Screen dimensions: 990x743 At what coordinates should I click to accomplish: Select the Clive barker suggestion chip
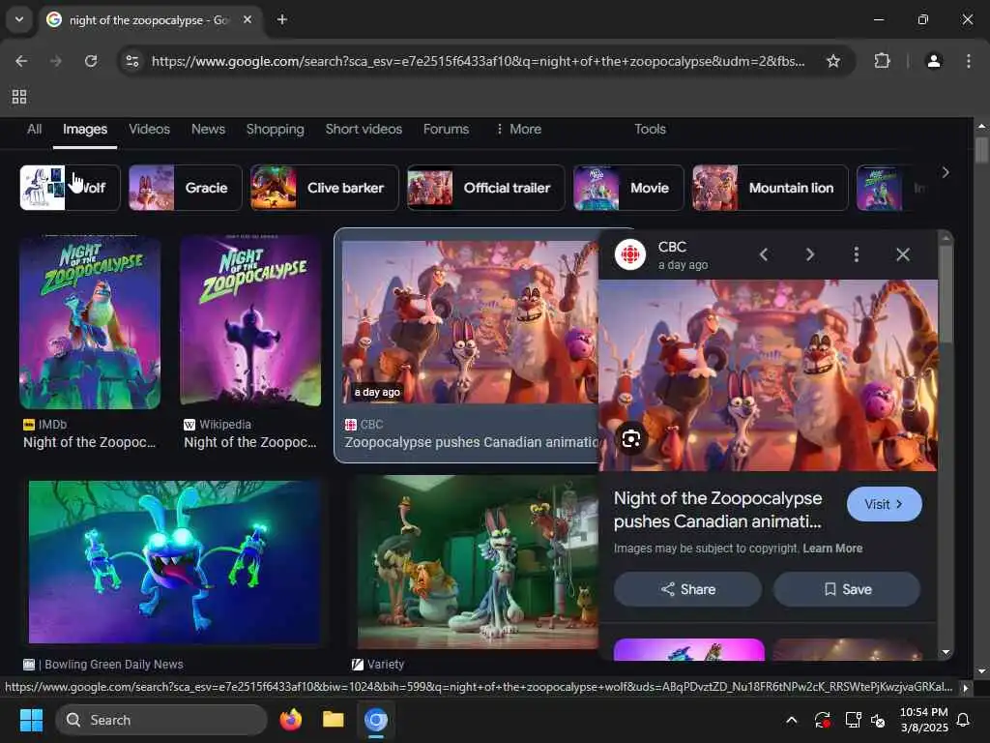pos(325,188)
